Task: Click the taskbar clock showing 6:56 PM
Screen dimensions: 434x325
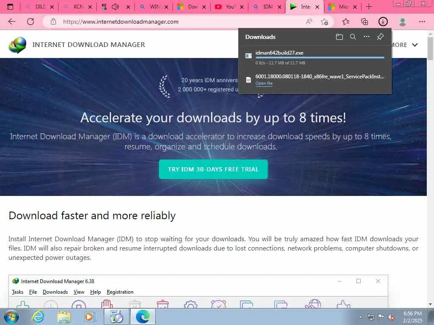Action: pos(412,317)
